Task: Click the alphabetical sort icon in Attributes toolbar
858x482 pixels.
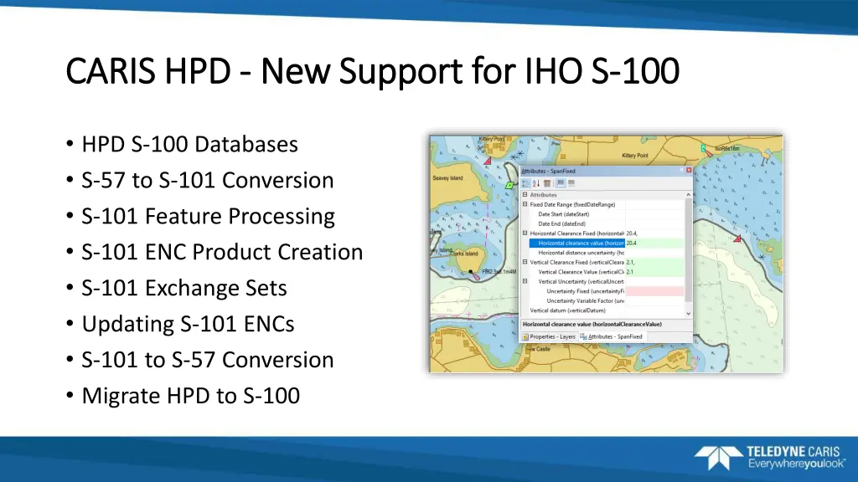Action: [x=536, y=183]
